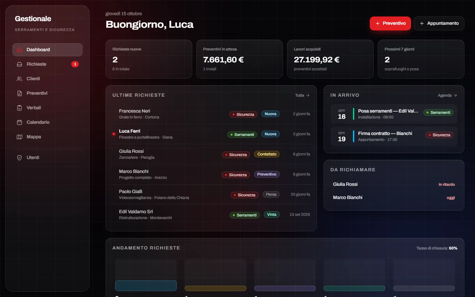Image resolution: width=475 pixels, height=297 pixels.
Task: Click the teal bar in Andamento Richieste
Action: pos(146,286)
